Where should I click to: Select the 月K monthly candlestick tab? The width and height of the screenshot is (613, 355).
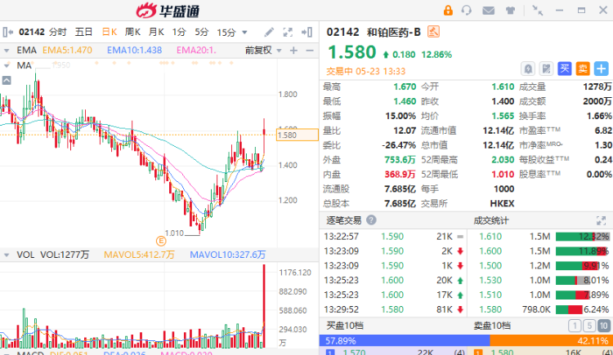(156, 32)
